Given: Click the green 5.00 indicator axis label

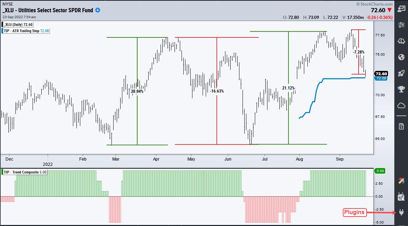Looking at the screenshot, I should point(380,171).
